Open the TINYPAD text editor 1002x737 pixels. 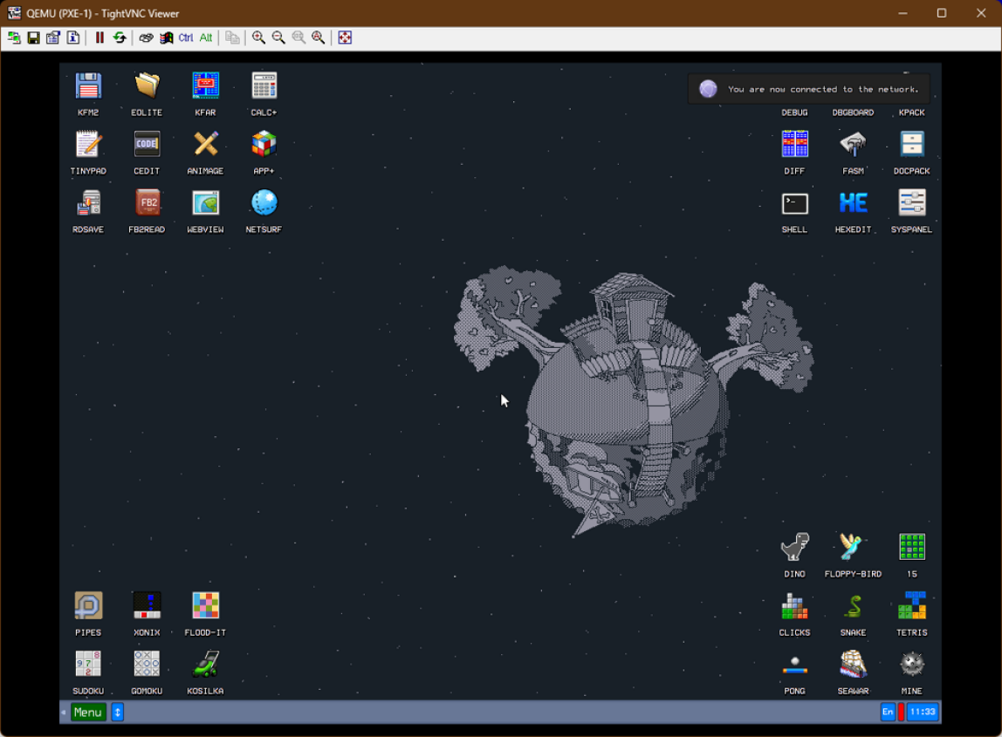point(88,145)
